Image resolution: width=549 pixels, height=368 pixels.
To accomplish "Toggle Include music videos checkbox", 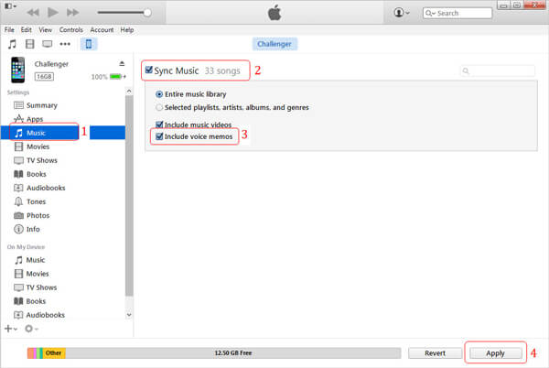I will coord(159,124).
